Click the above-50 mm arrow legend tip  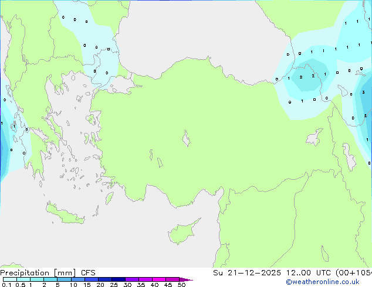click(186, 279)
